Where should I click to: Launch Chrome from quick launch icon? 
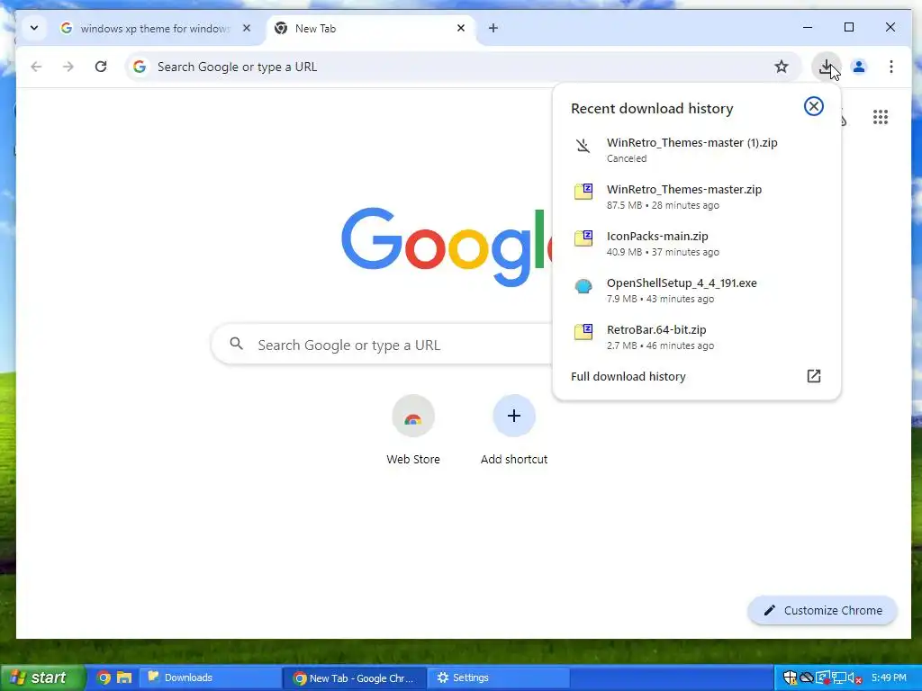pos(104,678)
